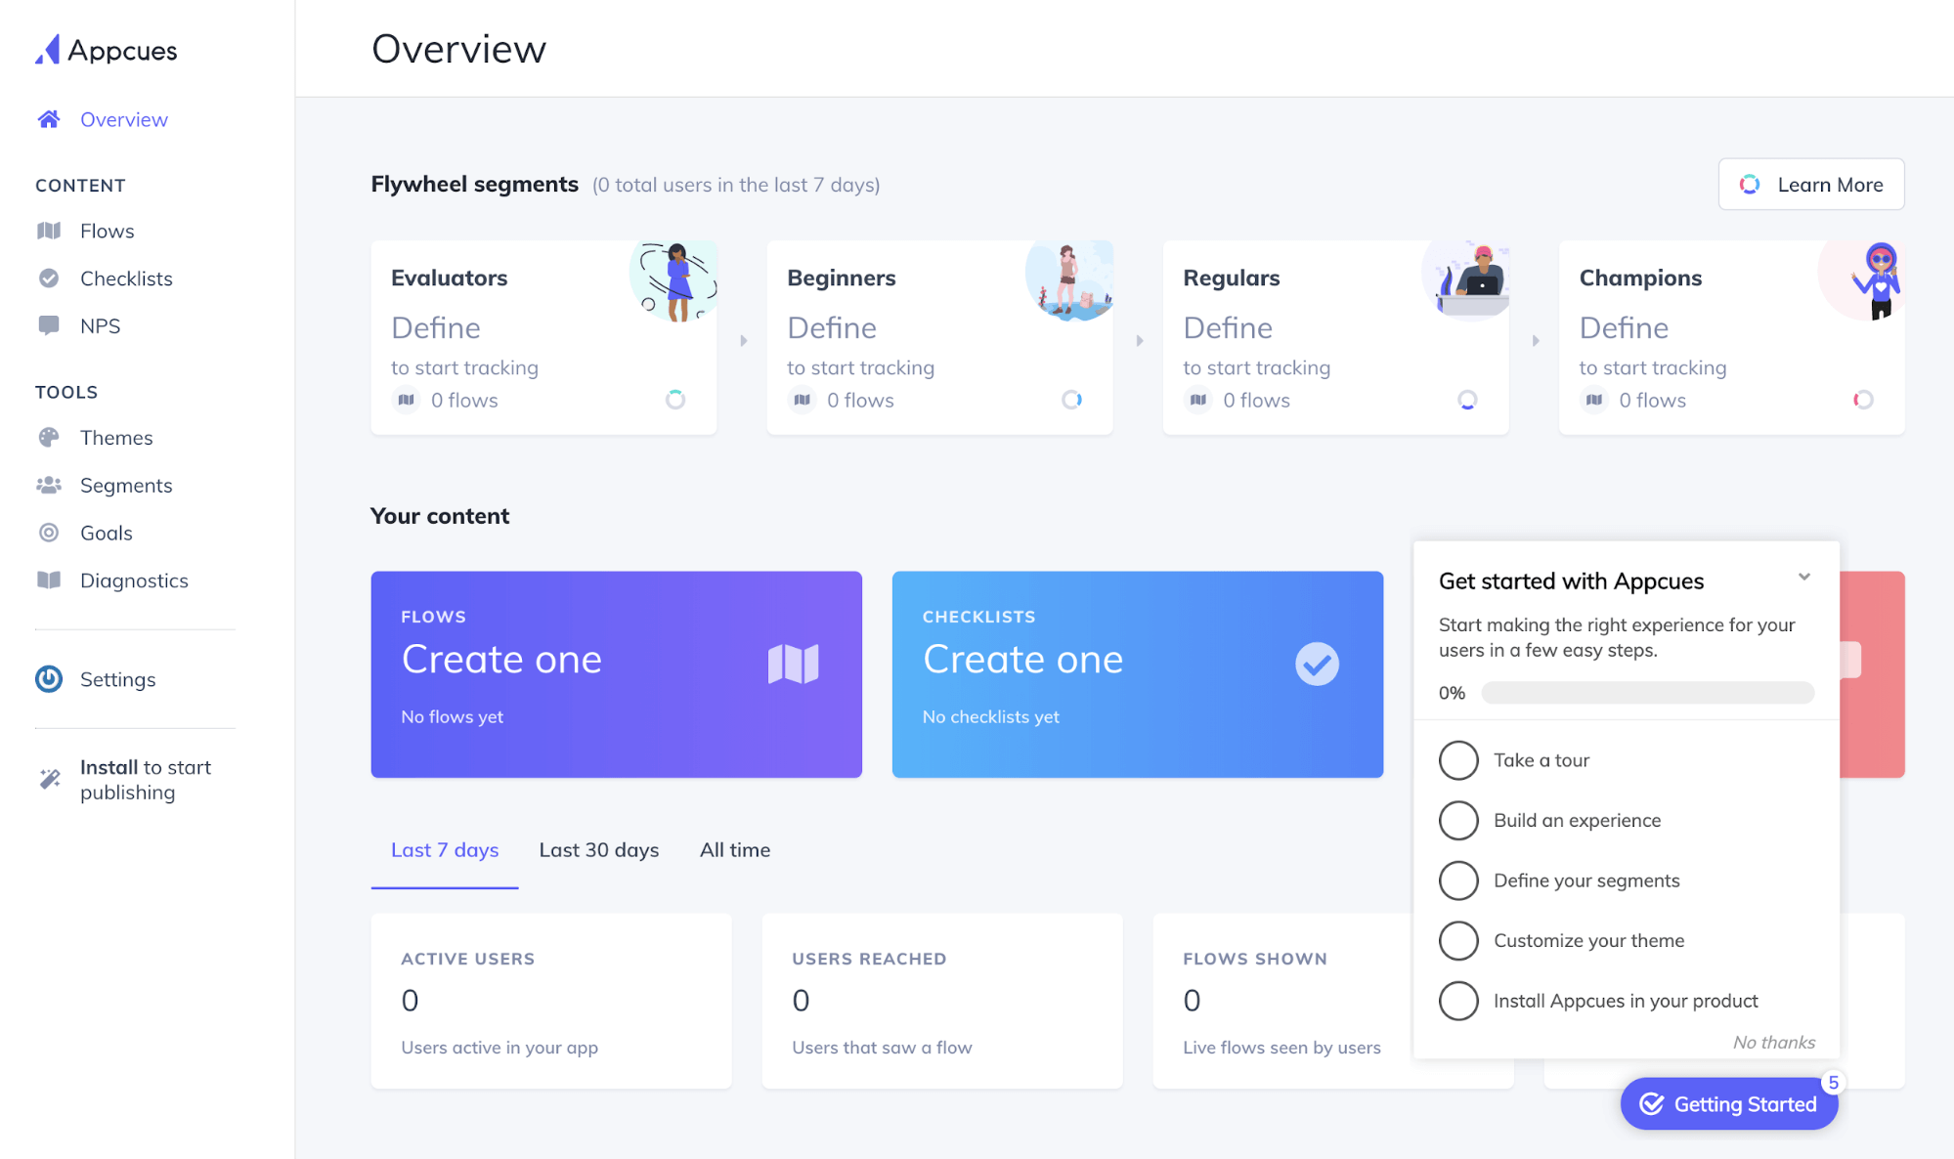1954x1159 pixels.
Task: Click the Appcues logo icon
Action: click(x=47, y=50)
